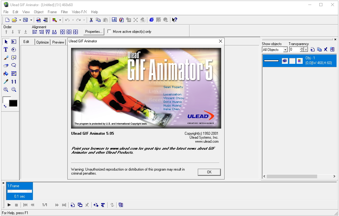Click the Tween icon in frame panel
Screen dimensions: 339x216
96,205
